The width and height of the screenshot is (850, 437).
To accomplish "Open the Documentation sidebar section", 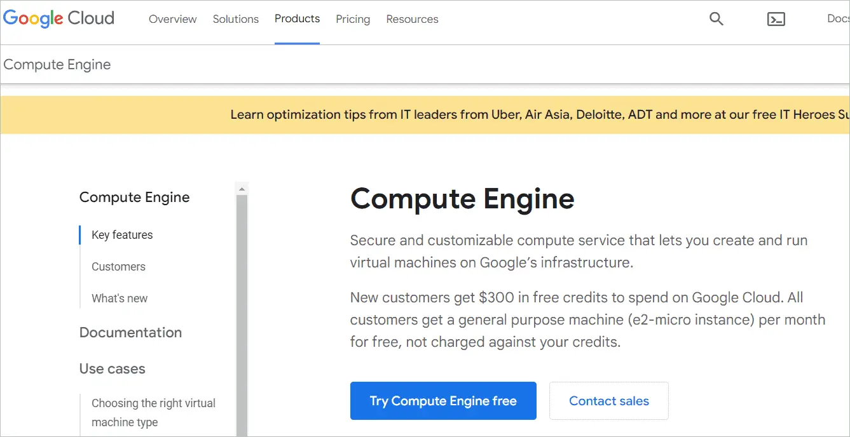I will [x=130, y=333].
